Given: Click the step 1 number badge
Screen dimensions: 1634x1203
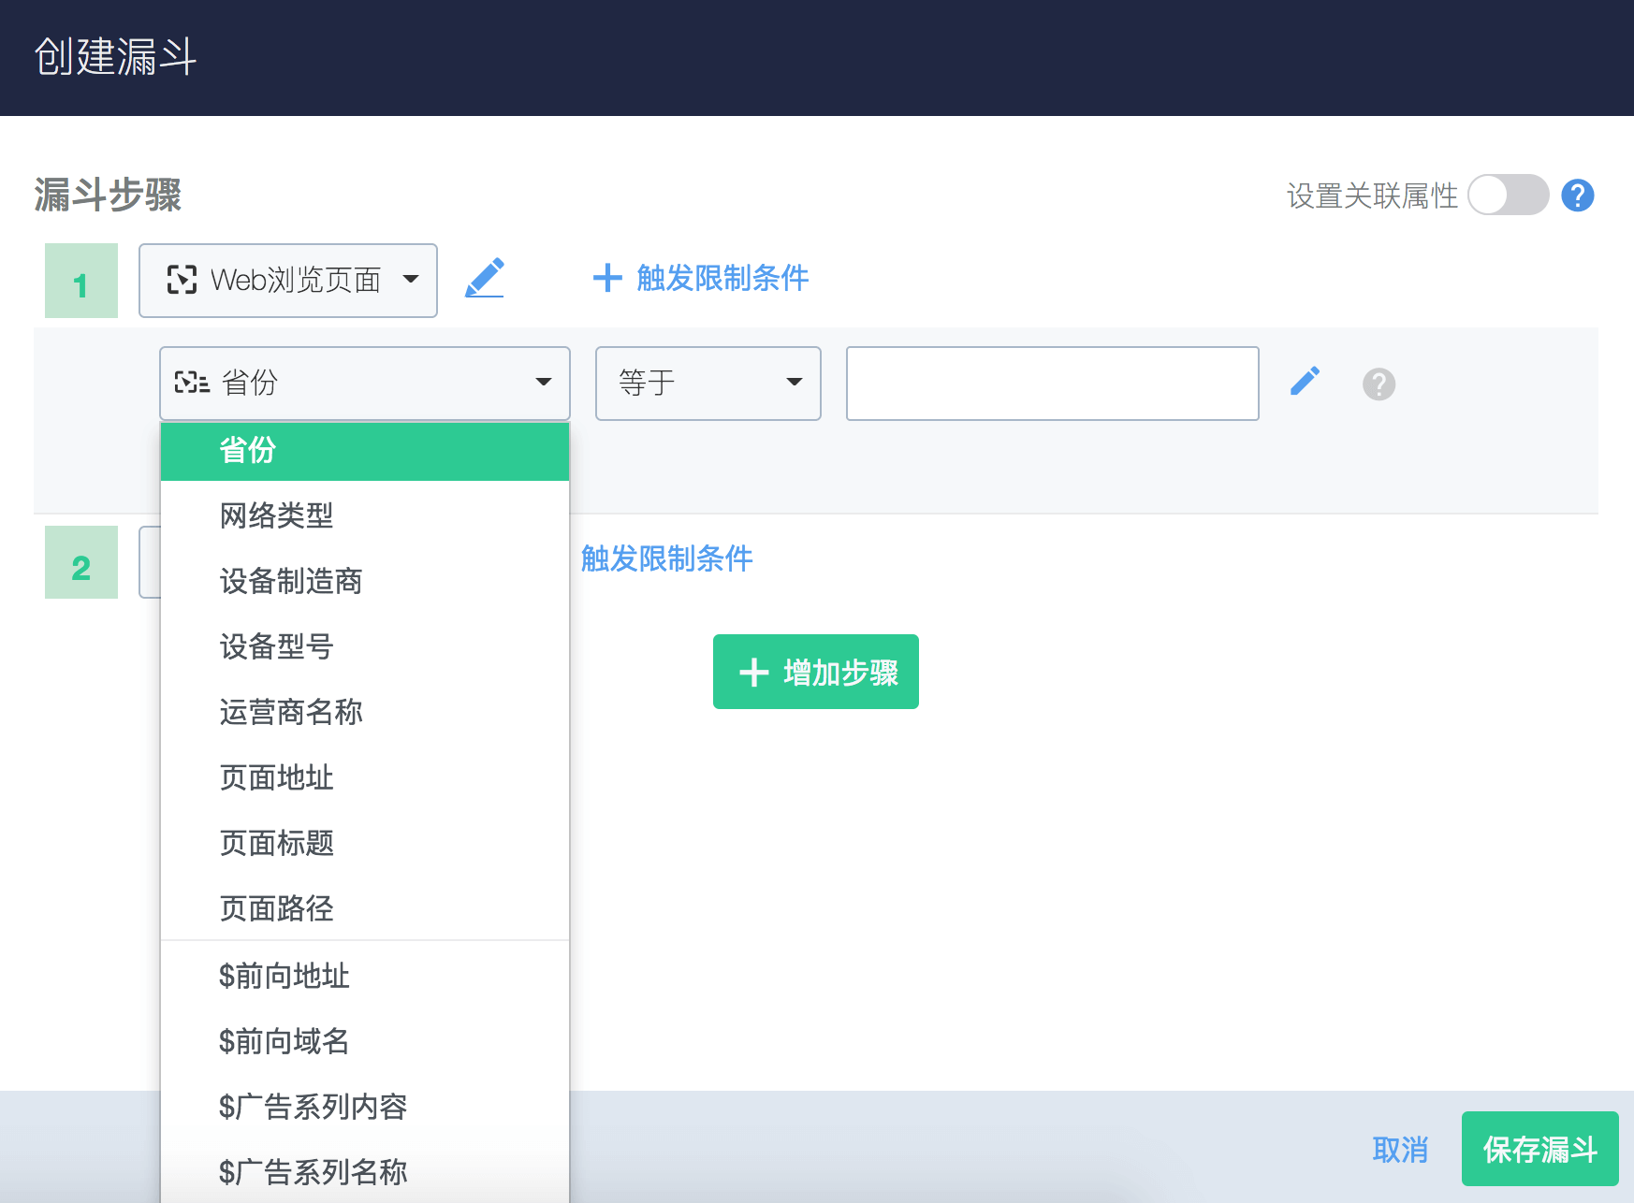Looking at the screenshot, I should tap(81, 281).
